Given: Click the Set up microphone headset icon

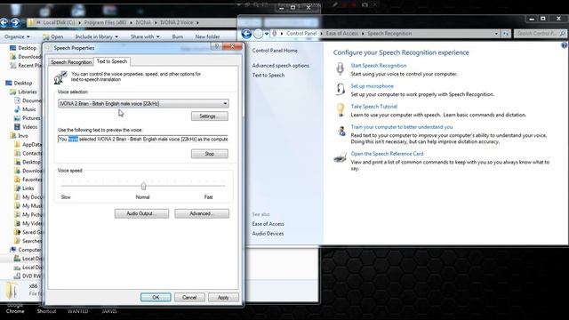Looking at the screenshot, I should coord(340,89).
